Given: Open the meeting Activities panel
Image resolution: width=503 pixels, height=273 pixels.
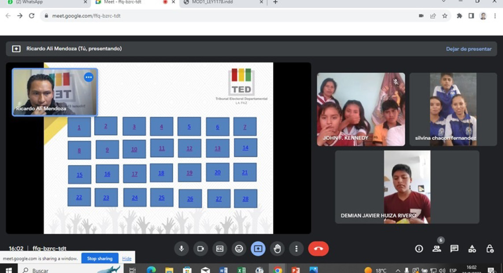Looking at the screenshot, I should coord(472,249).
